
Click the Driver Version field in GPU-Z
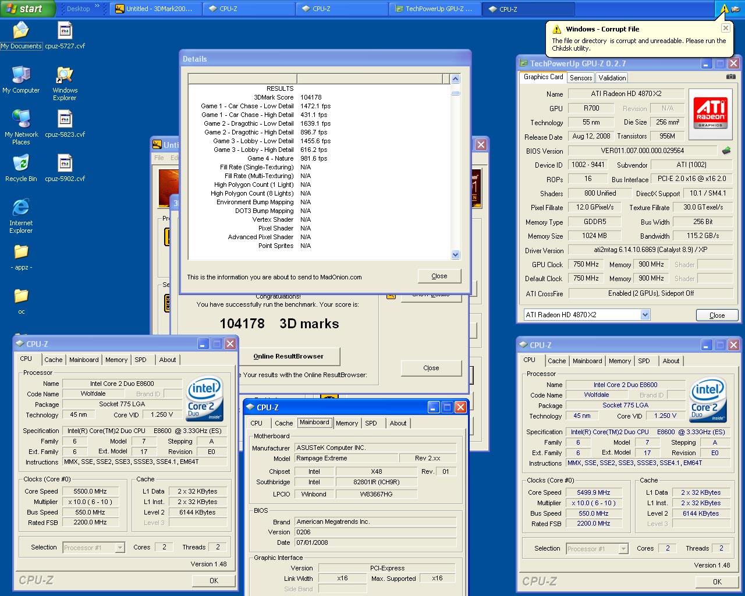pos(650,250)
